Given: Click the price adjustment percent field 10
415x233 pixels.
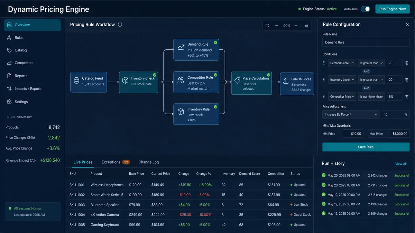Looking at the screenshot, I should [396, 114].
